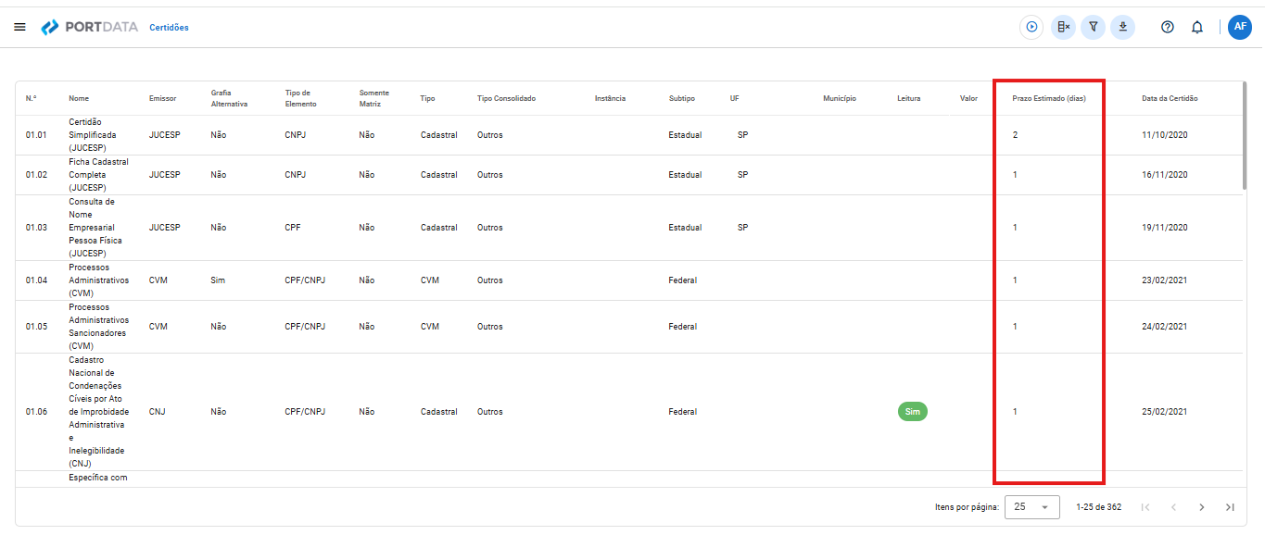Viewport: 1265px width, 560px height.
Task: Click date 16/11/2020
Action: [1165, 175]
